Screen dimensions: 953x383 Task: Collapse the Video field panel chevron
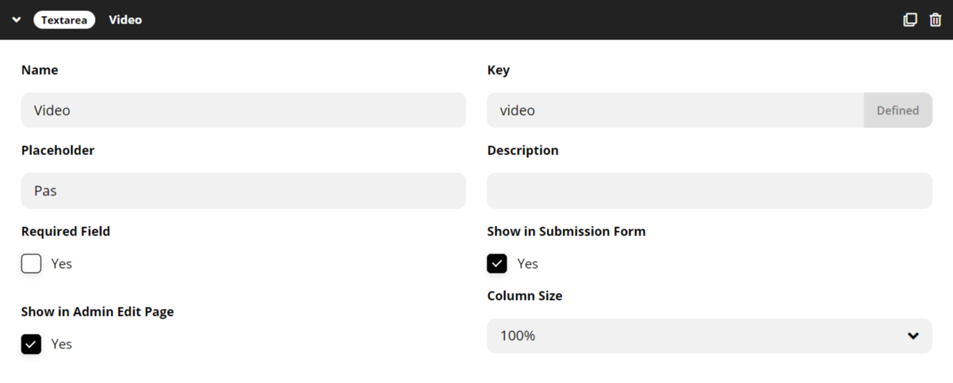point(17,20)
